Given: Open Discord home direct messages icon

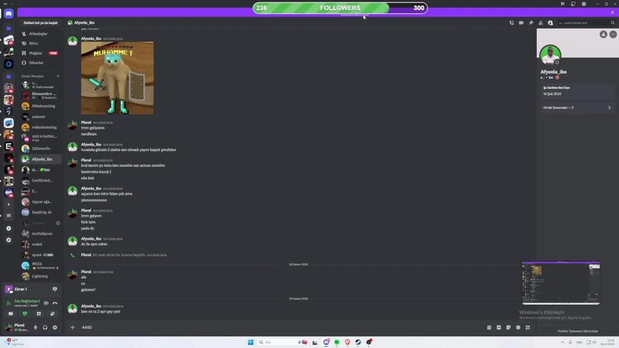Looking at the screenshot, I should pos(9,14).
